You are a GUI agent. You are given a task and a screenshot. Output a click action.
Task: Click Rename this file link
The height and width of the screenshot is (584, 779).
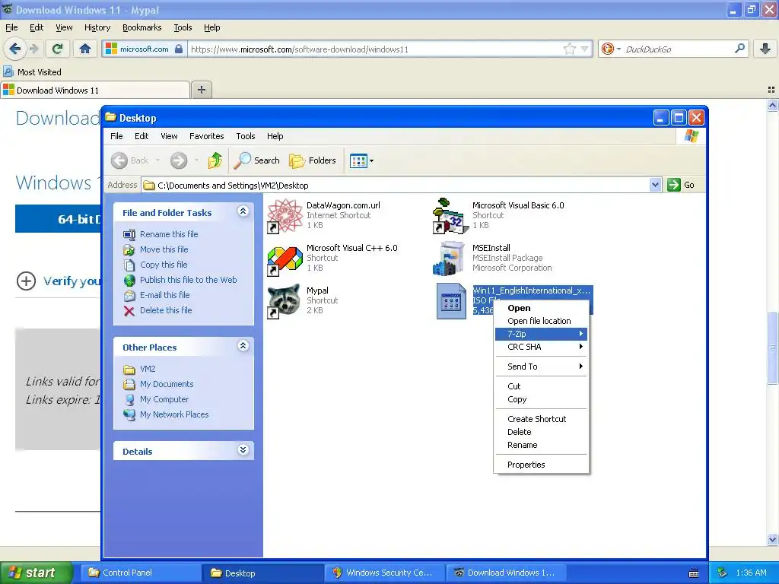169,234
